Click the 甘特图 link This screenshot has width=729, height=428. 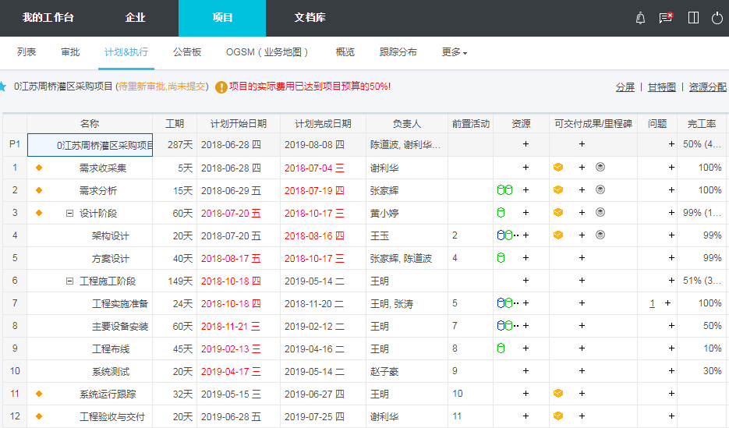[x=661, y=87]
